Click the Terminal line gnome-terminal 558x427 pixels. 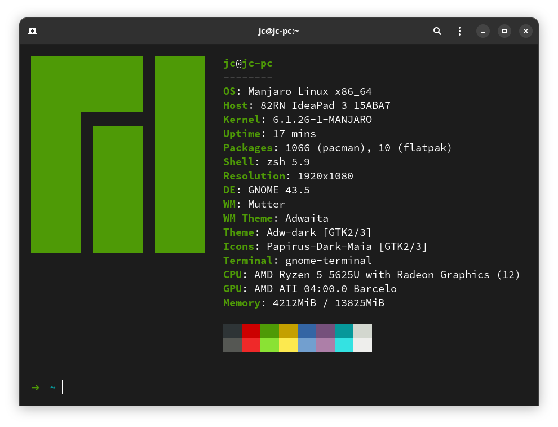click(298, 261)
